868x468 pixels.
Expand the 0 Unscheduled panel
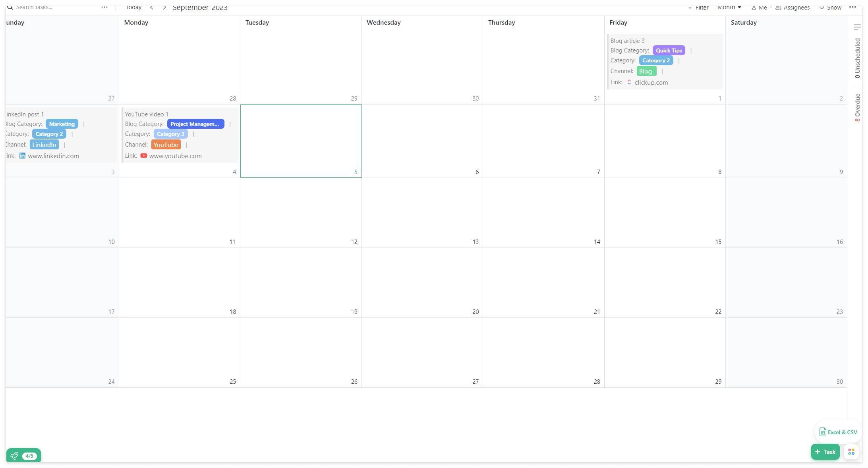(857, 58)
